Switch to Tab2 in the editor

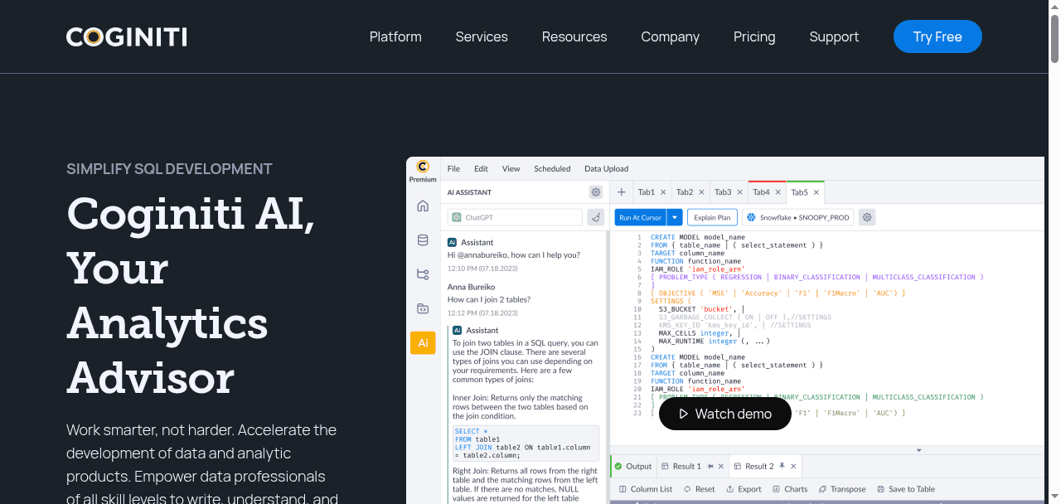coord(685,192)
